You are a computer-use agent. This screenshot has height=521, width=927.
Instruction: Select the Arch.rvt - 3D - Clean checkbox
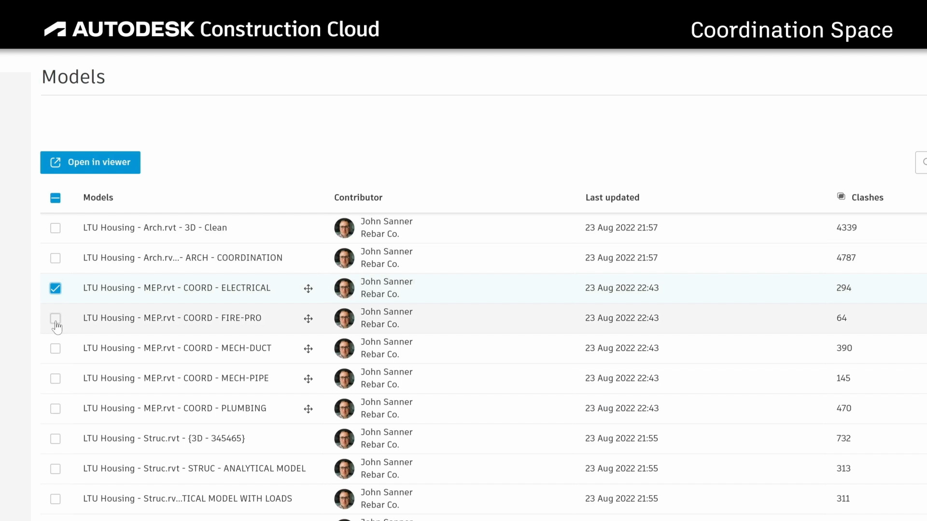click(x=56, y=228)
